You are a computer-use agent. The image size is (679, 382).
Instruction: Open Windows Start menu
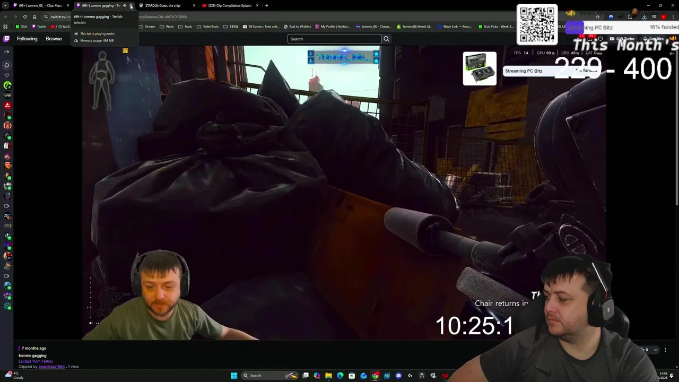(x=234, y=376)
